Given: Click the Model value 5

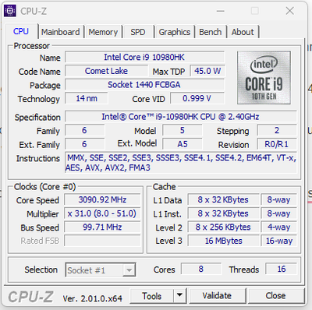Looking at the screenshot, I should point(183,130).
